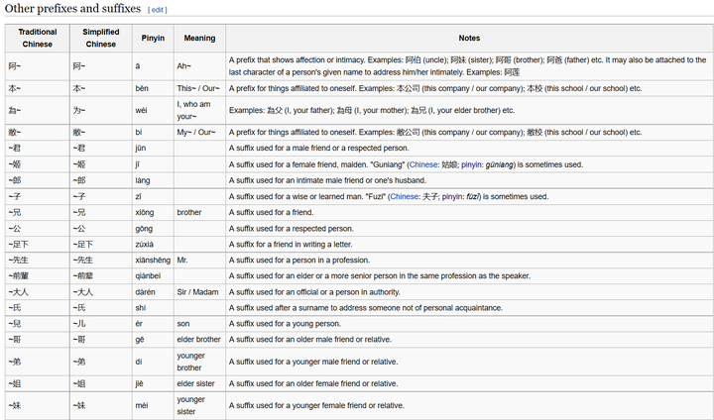This screenshot has width=714, height=420.
Task: Click note about a person in a profession
Action: point(299,261)
